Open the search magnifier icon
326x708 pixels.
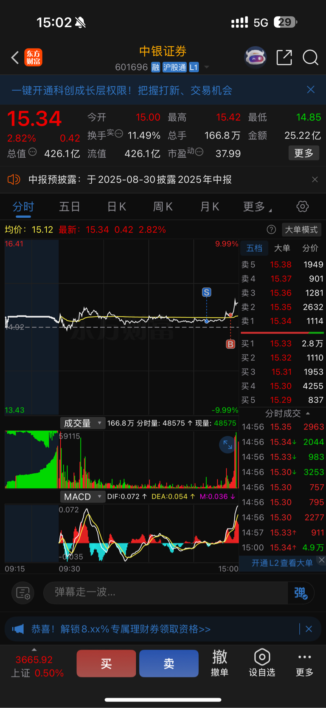click(x=310, y=57)
